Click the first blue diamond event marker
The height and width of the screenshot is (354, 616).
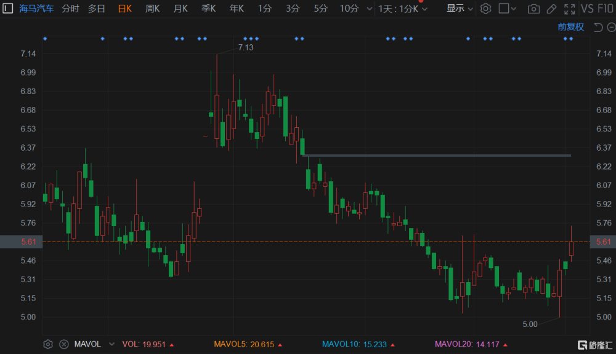[x=45, y=39]
